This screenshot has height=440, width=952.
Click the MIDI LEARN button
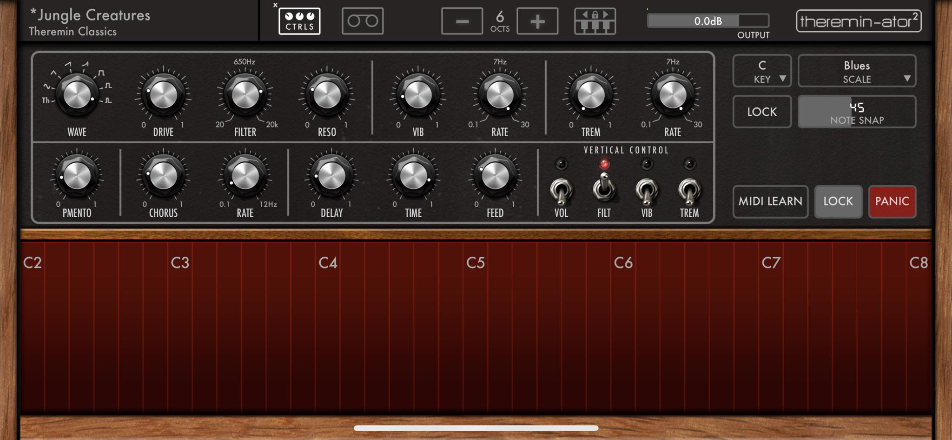tap(770, 201)
